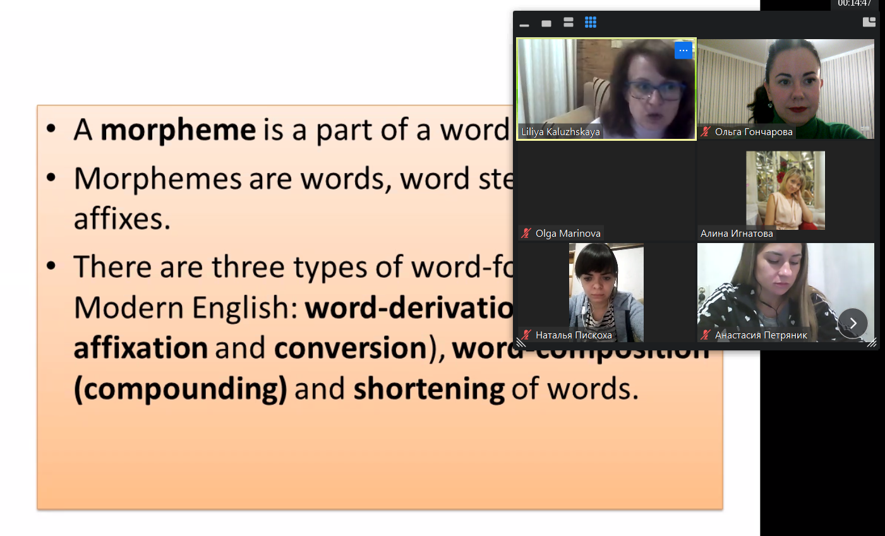Click muted mic icon beside Анастасия Петряник
This screenshot has width=885, height=536.
[706, 335]
